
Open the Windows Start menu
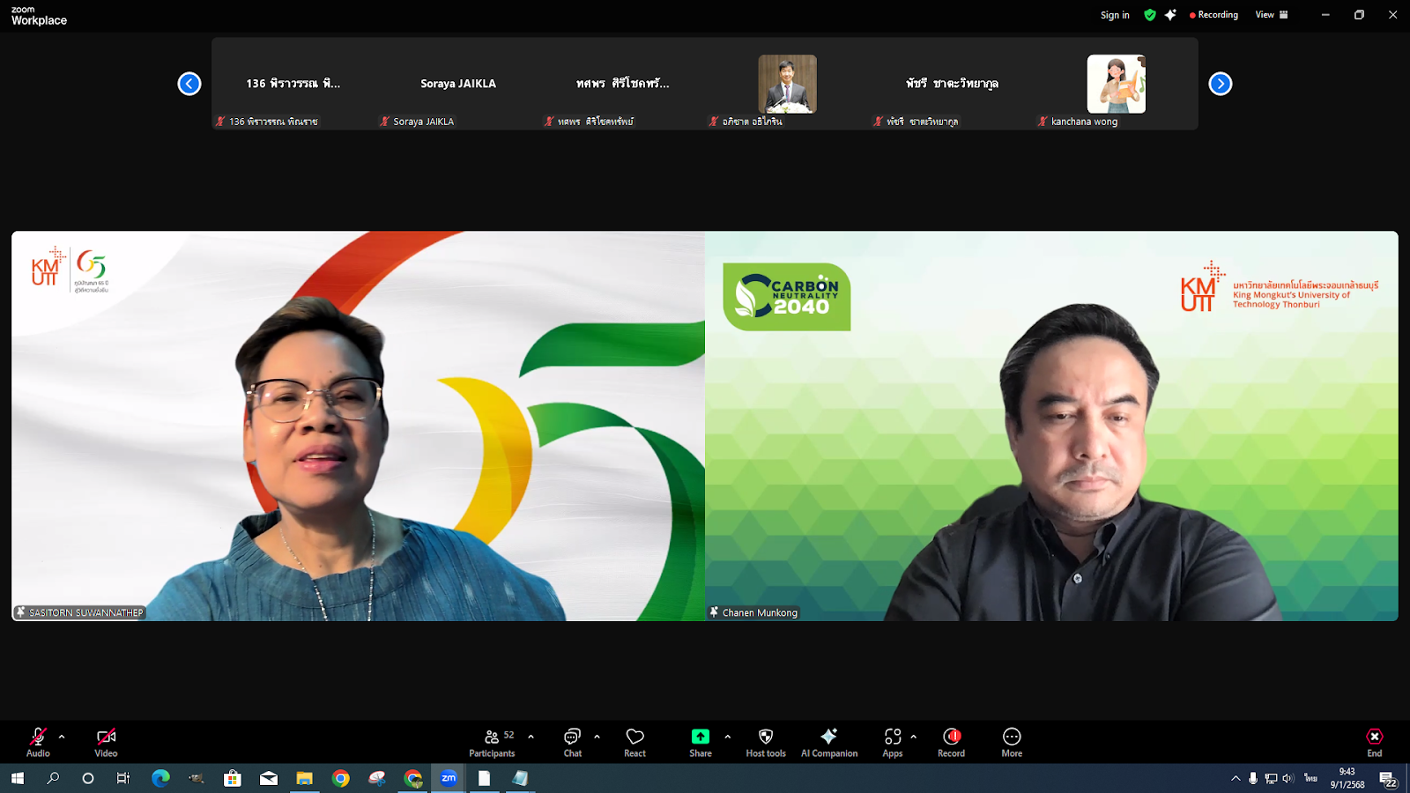pyautogui.click(x=18, y=778)
